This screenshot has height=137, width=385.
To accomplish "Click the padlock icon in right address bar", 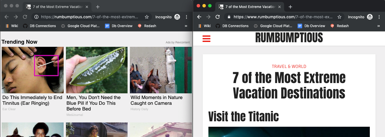I will click(x=229, y=17).
